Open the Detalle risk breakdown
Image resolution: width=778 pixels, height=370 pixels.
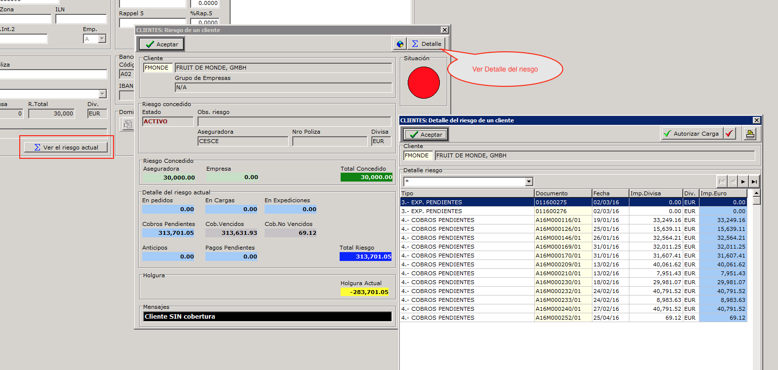click(x=426, y=44)
